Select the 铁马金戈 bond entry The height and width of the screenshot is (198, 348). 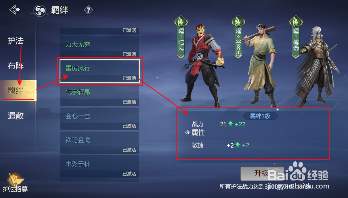click(100, 142)
